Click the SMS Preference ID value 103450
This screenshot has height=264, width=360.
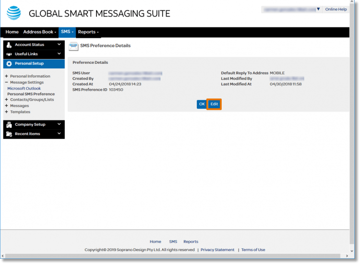pos(116,90)
